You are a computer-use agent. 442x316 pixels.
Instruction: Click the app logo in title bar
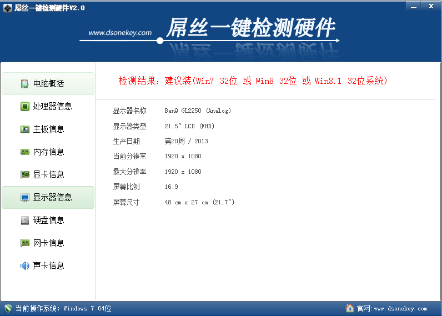coord(7,7)
